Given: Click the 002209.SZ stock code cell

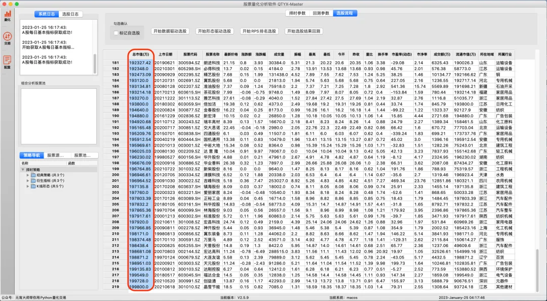Looking at the screenshot, I should pyautogui.click(x=190, y=151).
